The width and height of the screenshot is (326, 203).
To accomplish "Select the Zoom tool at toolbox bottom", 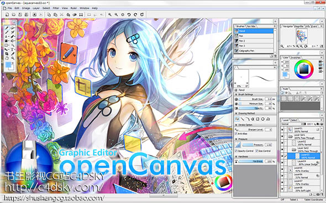I will pyautogui.click(x=13, y=58).
